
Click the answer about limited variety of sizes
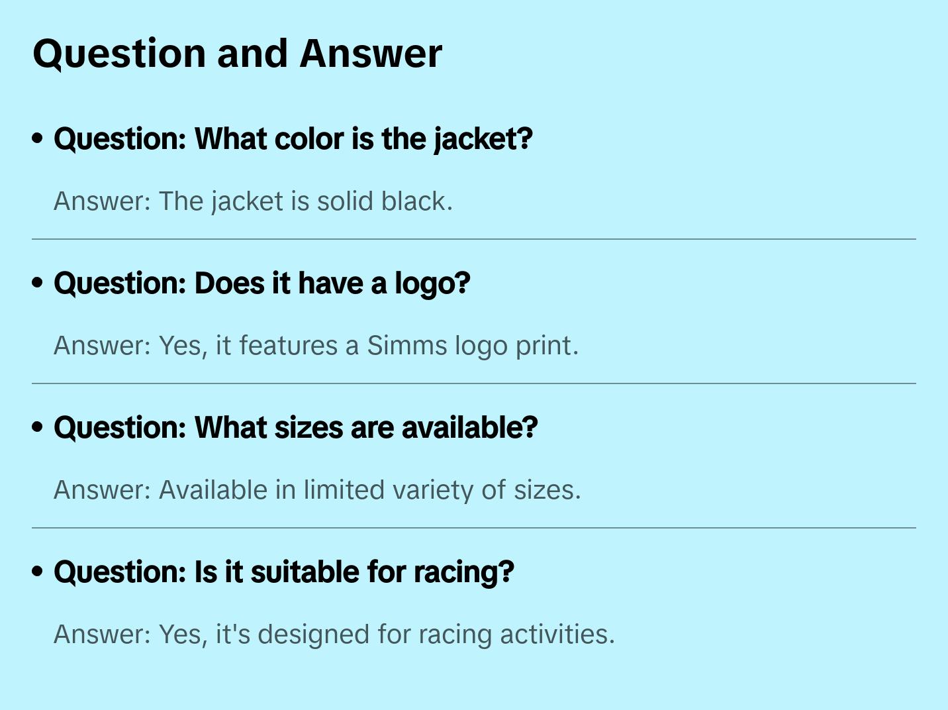(x=317, y=490)
